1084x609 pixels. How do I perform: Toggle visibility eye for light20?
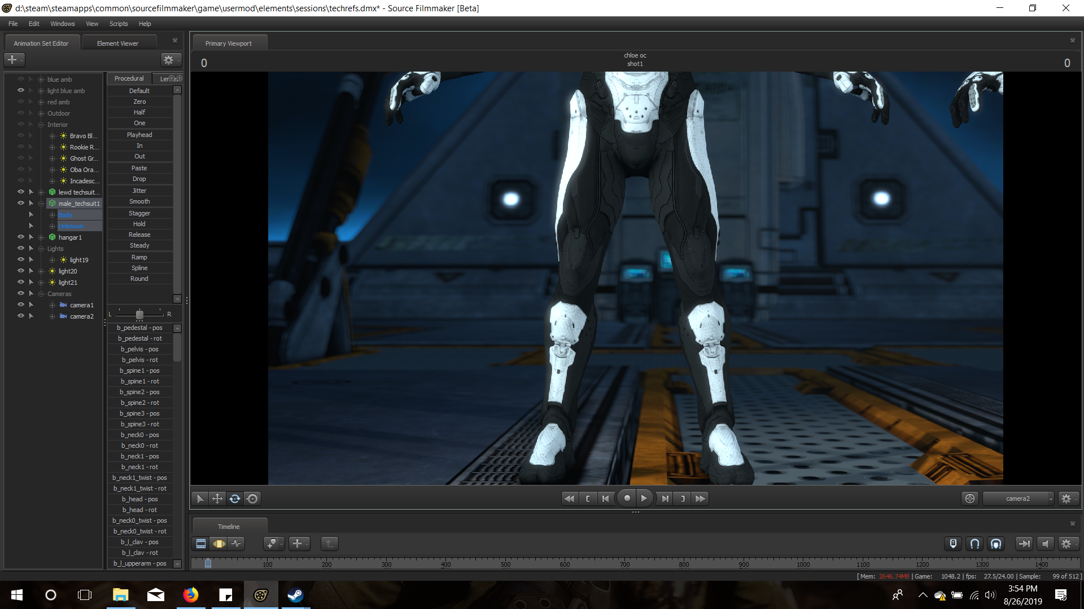(21, 271)
